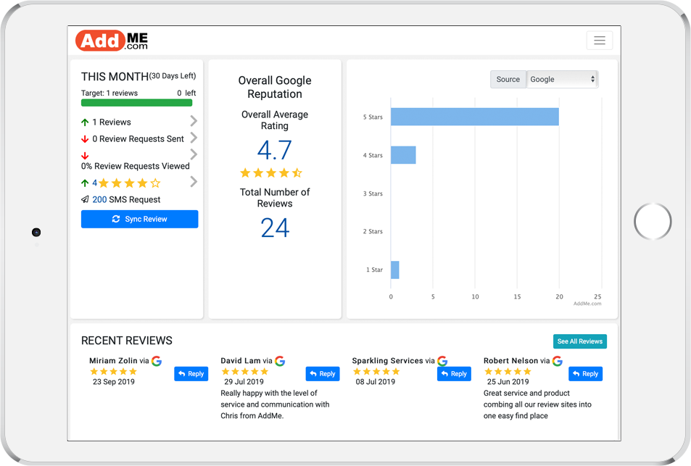Open the Source dropdown set to Google
The height and width of the screenshot is (466, 691).
coord(562,80)
